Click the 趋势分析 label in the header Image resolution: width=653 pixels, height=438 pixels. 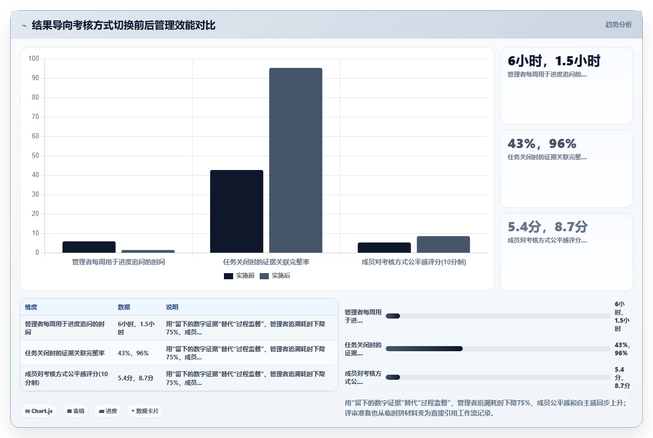click(x=618, y=25)
